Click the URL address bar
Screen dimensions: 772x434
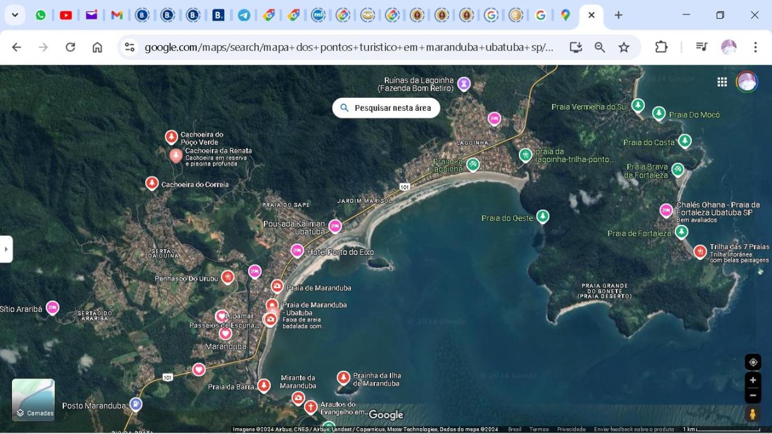(x=349, y=47)
